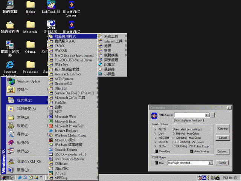This screenshot has height=181, width=241.
Task: Select MODEM quick option radio
Action: pyautogui.click(x=155, y=142)
